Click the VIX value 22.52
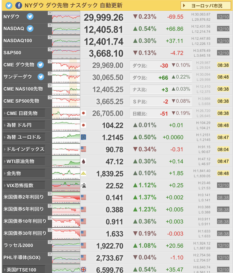Viewport: 233px width, 273px height. 114,186
